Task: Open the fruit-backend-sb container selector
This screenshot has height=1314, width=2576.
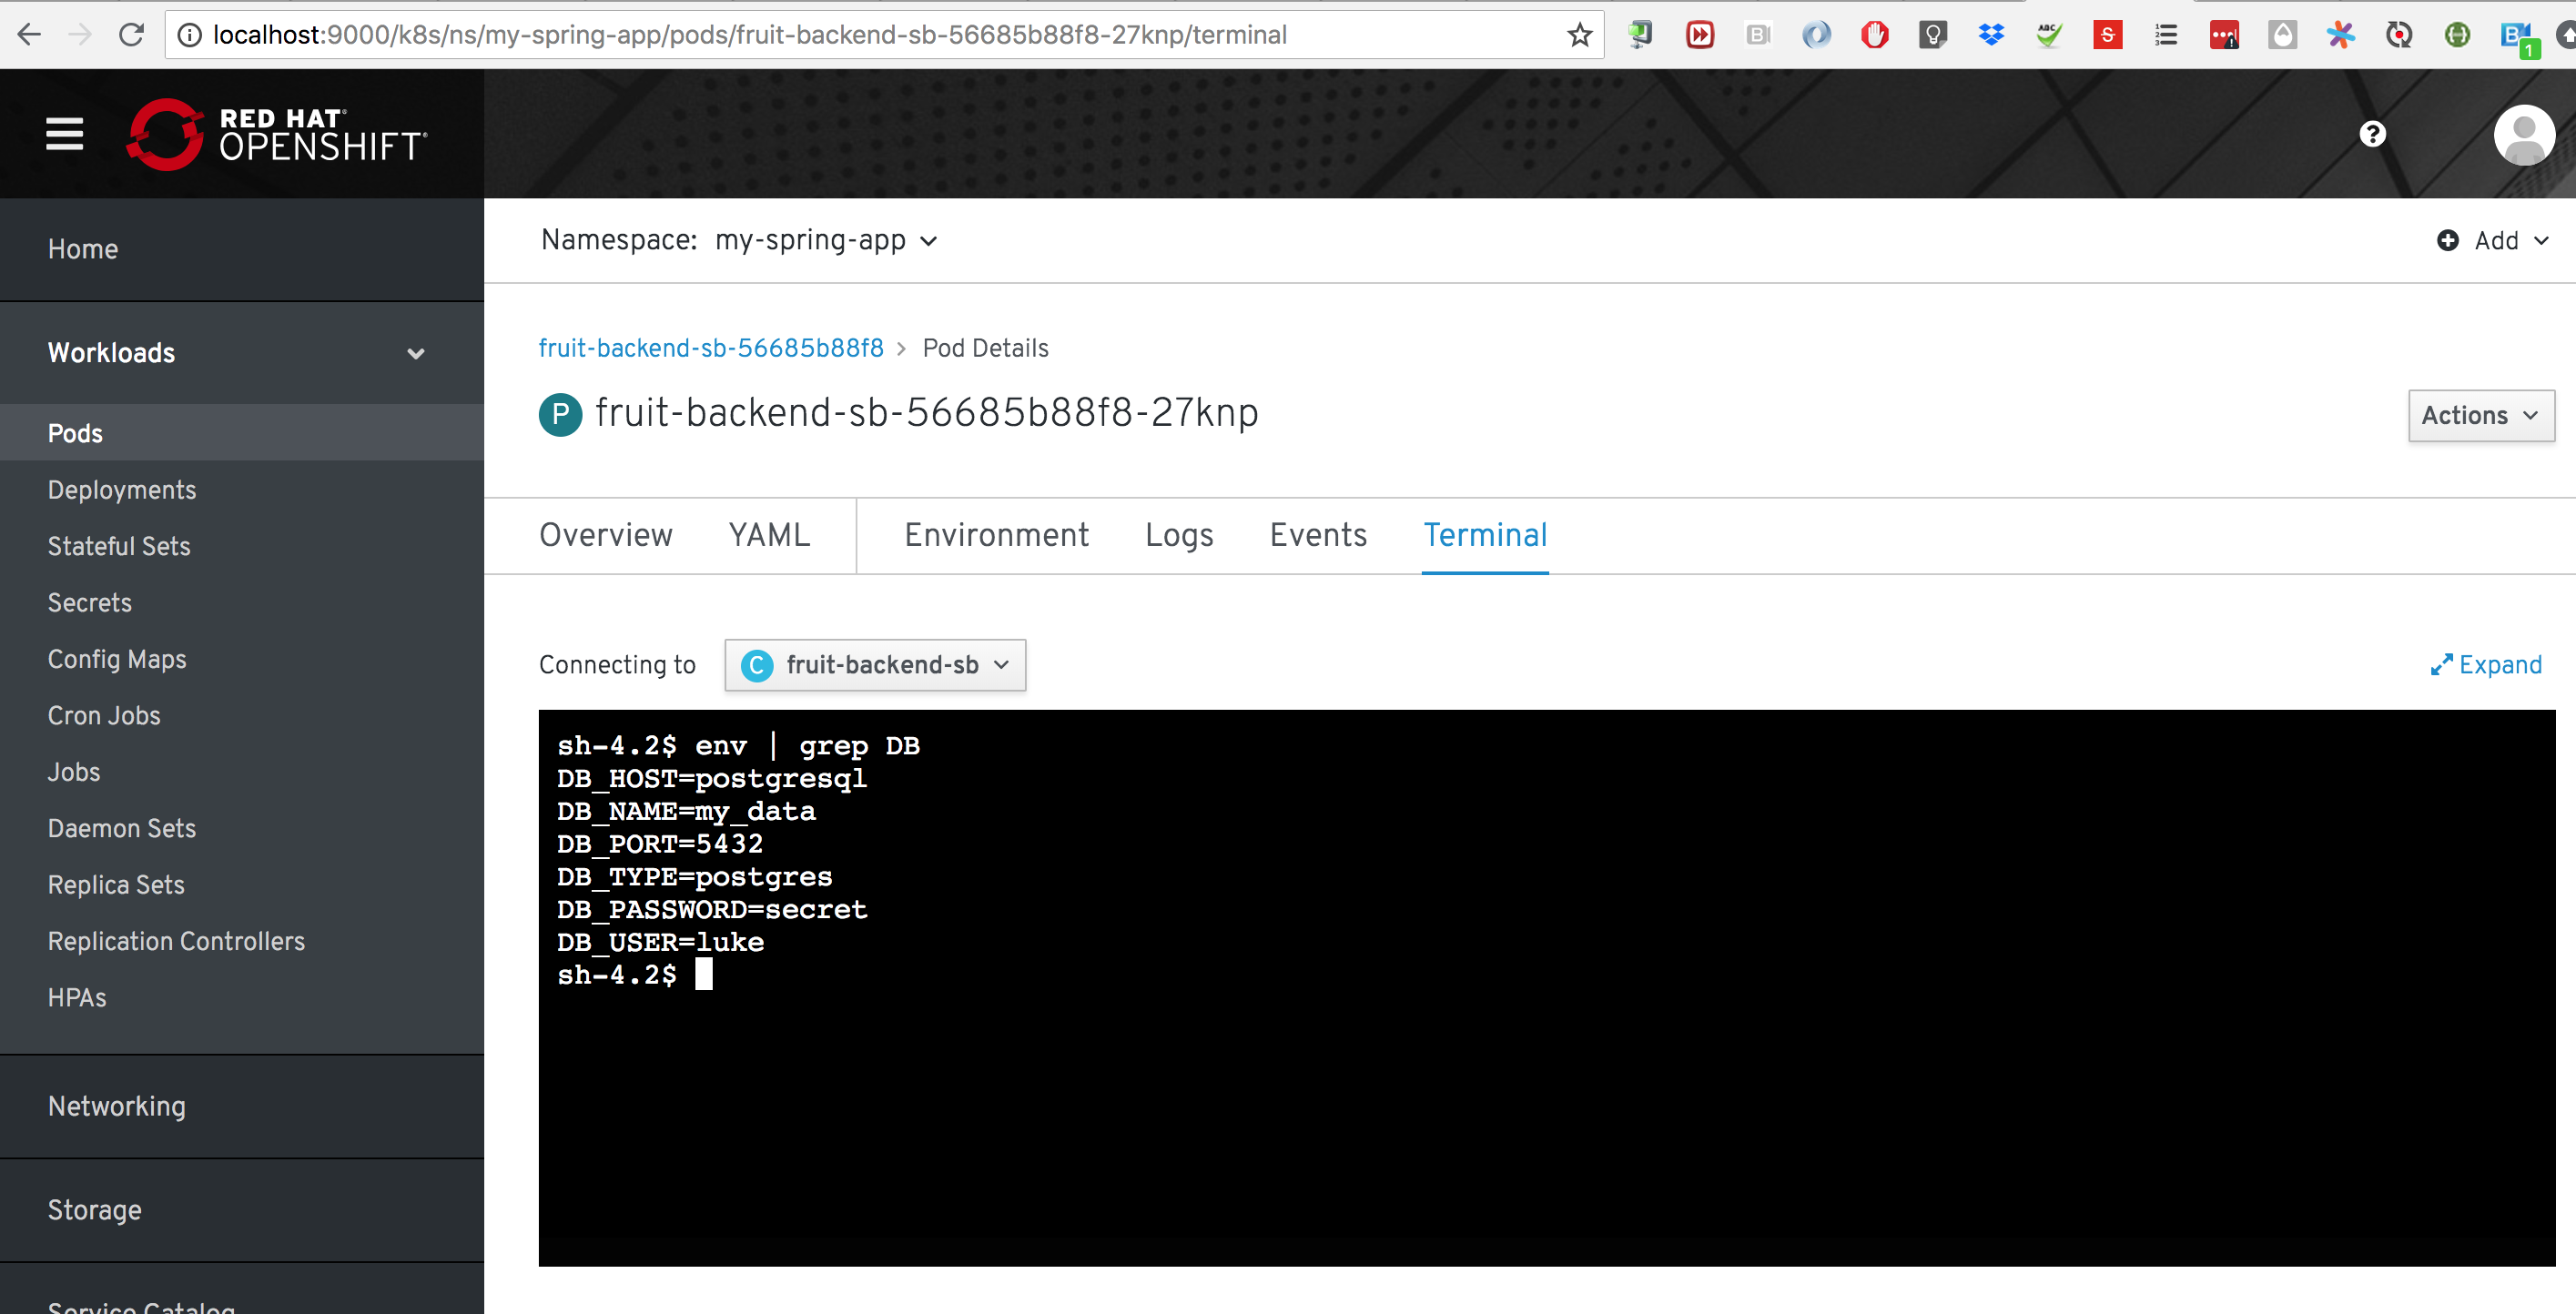Action: point(875,665)
